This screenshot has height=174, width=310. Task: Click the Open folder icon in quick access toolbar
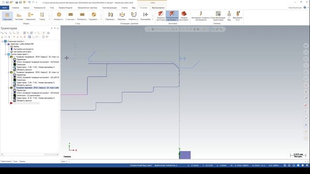[x=11, y=2]
